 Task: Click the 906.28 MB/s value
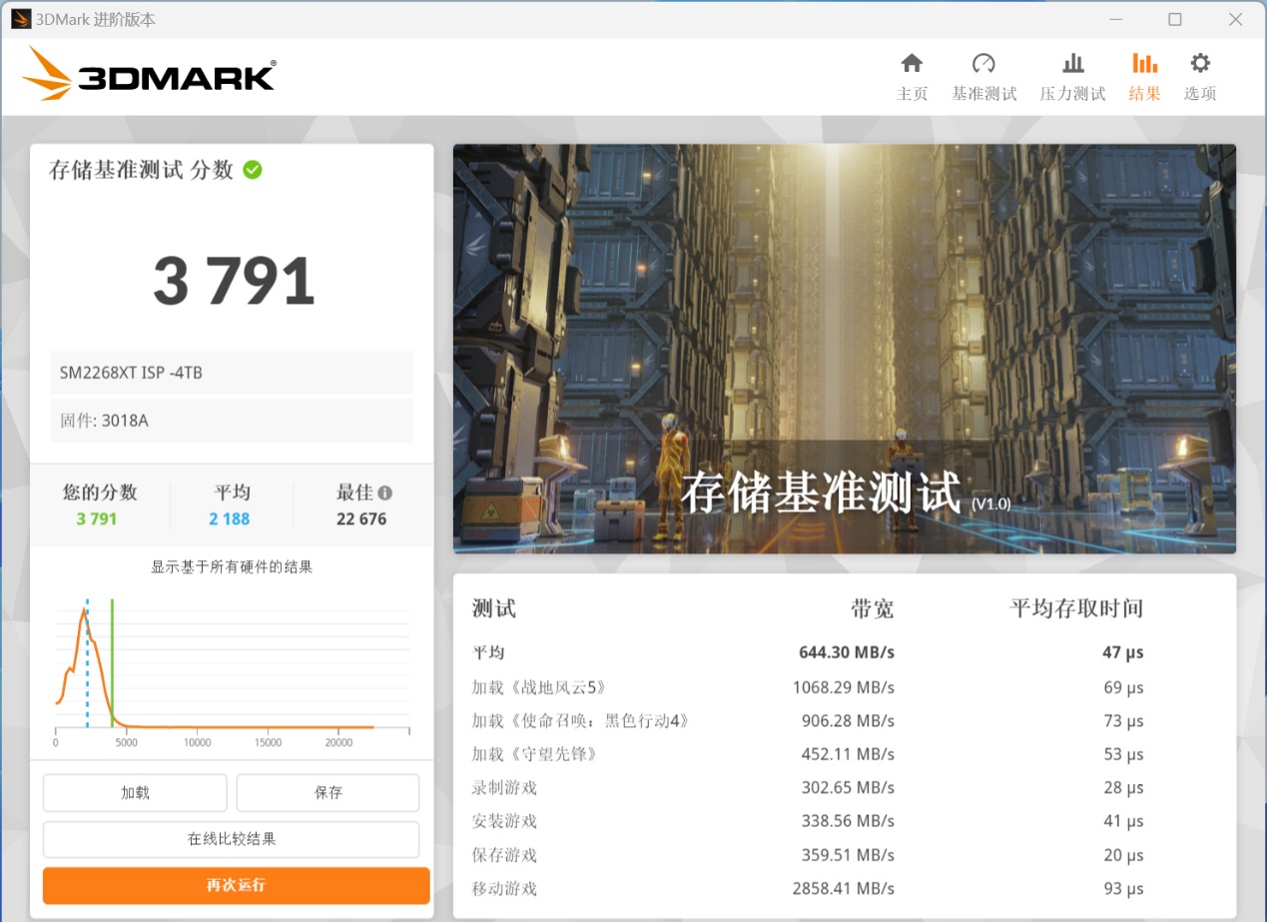pos(848,721)
